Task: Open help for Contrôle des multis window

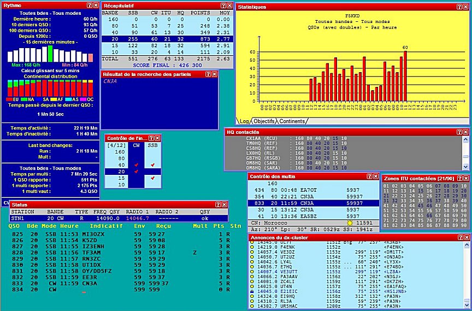Action: pyautogui.click(x=370, y=176)
